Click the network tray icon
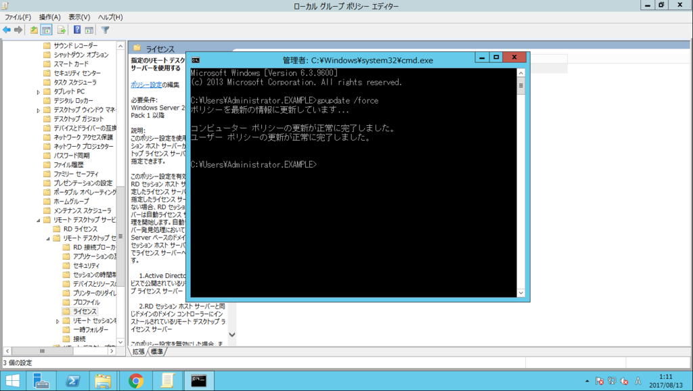Viewport: 693px width, 391px height. [612, 381]
